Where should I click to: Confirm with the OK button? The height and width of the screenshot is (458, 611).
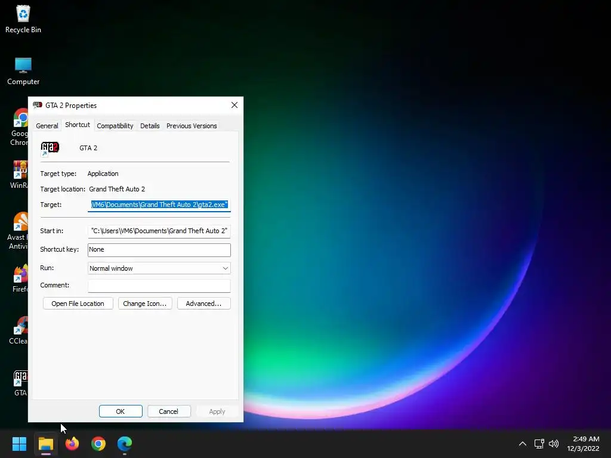coord(121,411)
